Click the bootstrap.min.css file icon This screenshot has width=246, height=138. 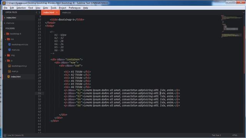coord(9,44)
